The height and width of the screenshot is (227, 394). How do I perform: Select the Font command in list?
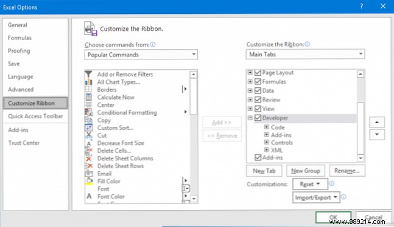104,189
